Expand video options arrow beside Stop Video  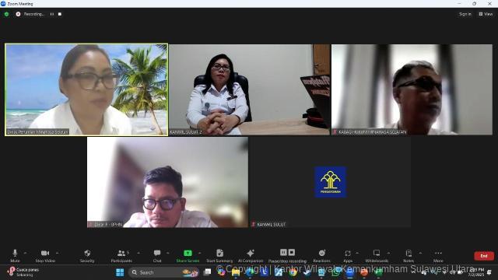click(x=58, y=253)
